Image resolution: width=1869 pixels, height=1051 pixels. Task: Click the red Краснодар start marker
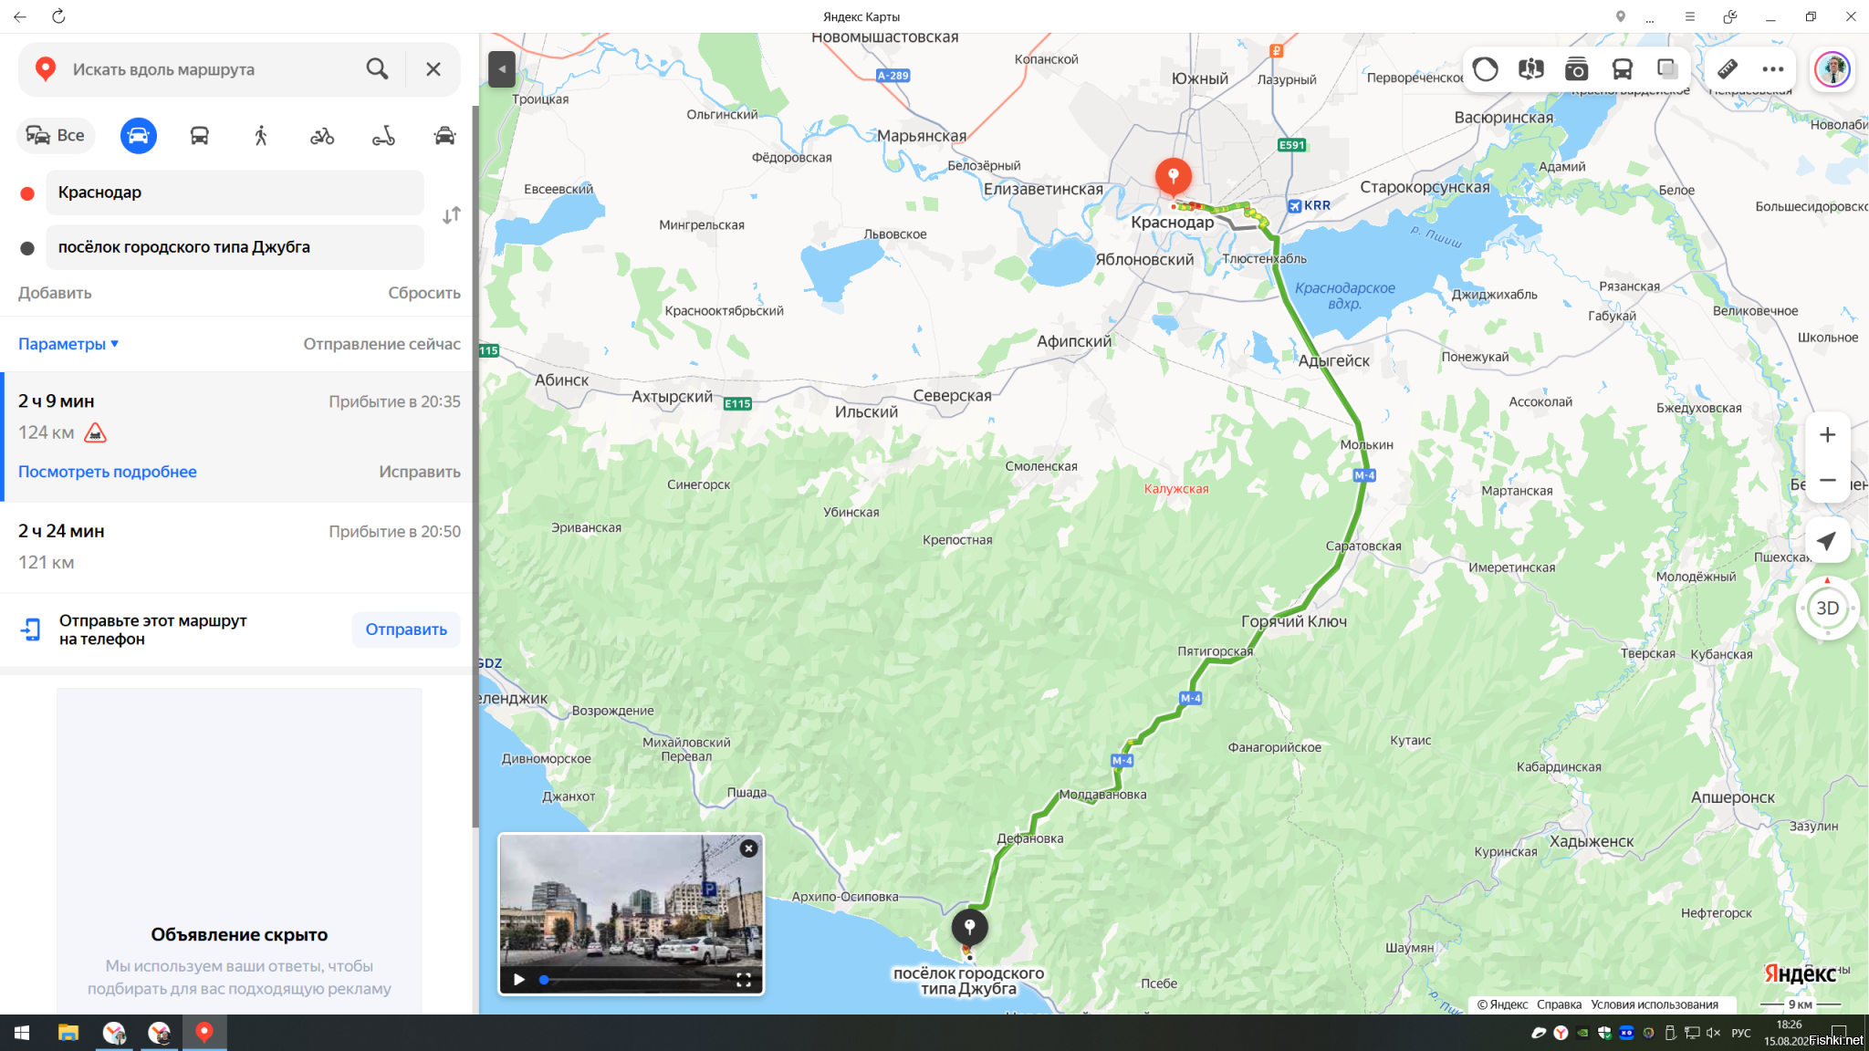[x=1173, y=176]
